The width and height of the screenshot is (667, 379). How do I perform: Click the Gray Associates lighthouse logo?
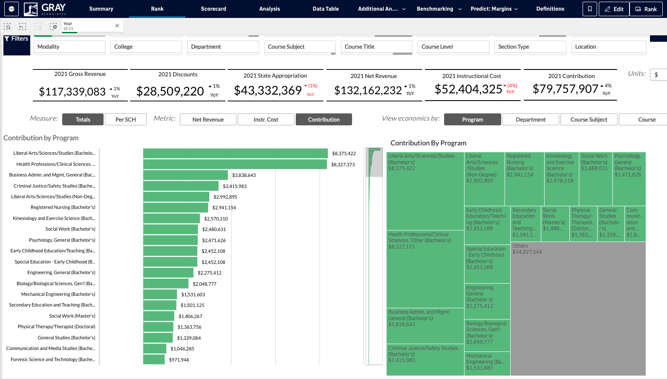point(45,9)
